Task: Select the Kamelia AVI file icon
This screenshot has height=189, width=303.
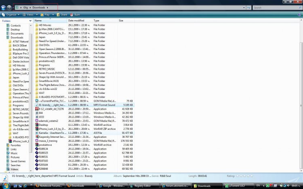Action: tap(36, 133)
